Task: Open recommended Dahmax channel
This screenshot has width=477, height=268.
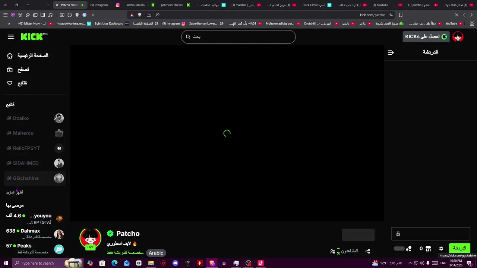Action: click(35, 234)
